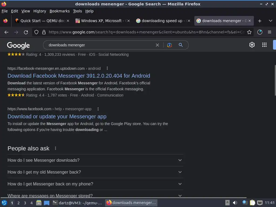Open the History menu
276x207 pixels.
pos(40,11)
